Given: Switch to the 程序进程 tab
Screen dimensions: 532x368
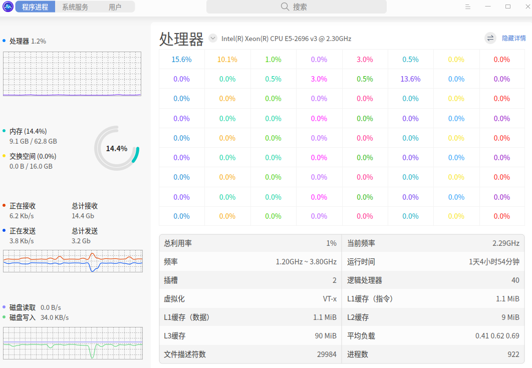Looking at the screenshot, I should click(x=35, y=7).
